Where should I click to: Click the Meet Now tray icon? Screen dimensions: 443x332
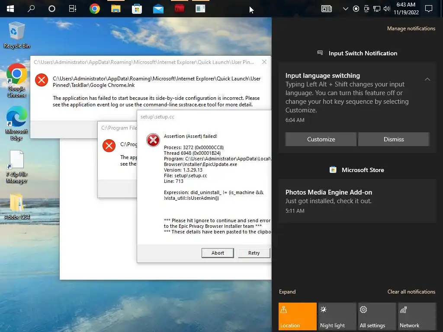click(366, 9)
